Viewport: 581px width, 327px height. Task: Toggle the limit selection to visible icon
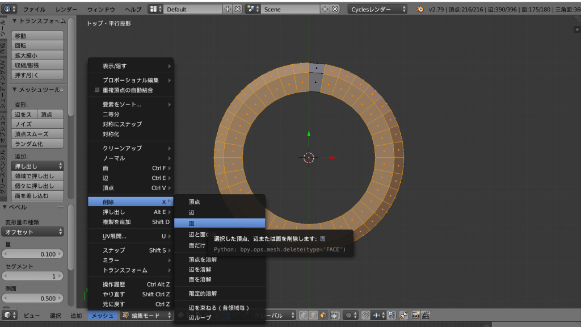click(x=335, y=315)
